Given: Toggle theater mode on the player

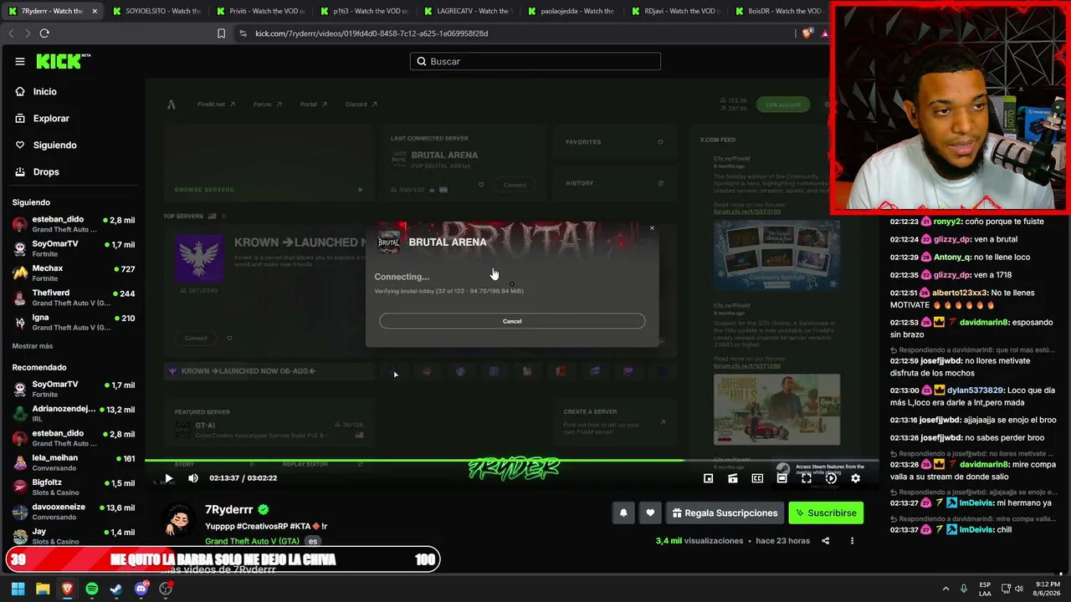Looking at the screenshot, I should pos(781,478).
